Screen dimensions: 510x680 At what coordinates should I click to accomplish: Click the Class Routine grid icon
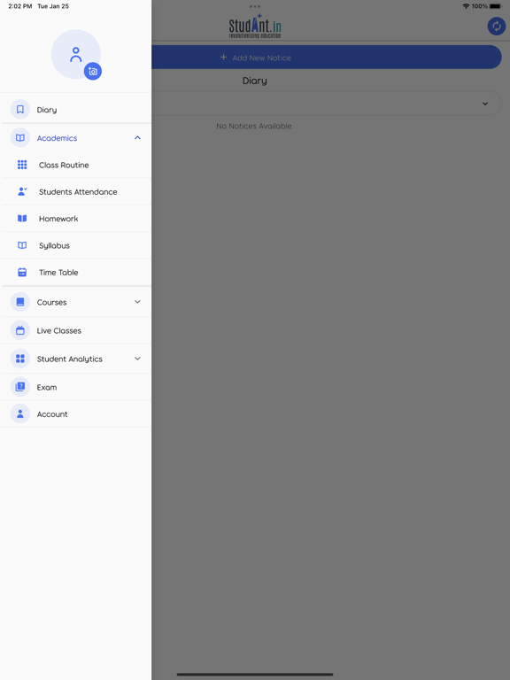(22, 165)
